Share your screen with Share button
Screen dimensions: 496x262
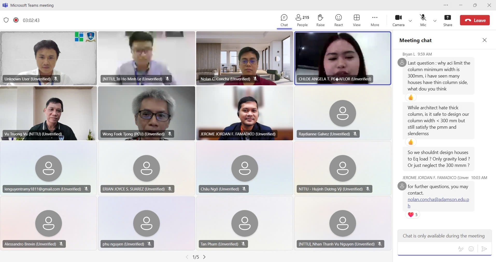click(x=448, y=20)
